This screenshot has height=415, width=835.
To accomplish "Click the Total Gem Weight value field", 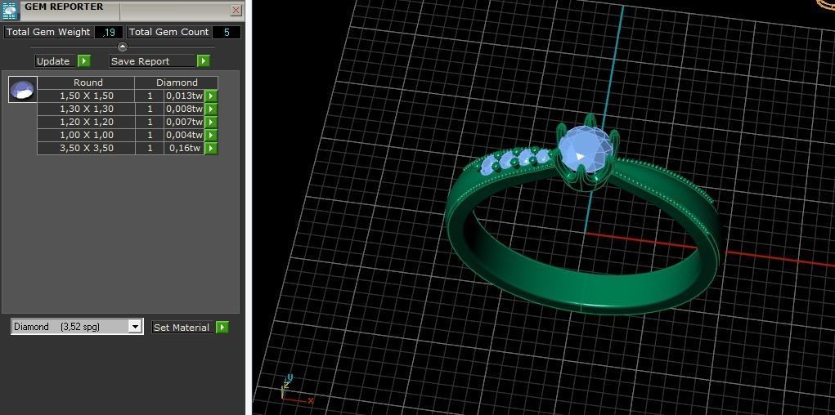I will coord(109,32).
